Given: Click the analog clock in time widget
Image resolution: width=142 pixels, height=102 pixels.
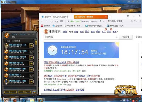Looking at the screenshot, I should [52, 50].
